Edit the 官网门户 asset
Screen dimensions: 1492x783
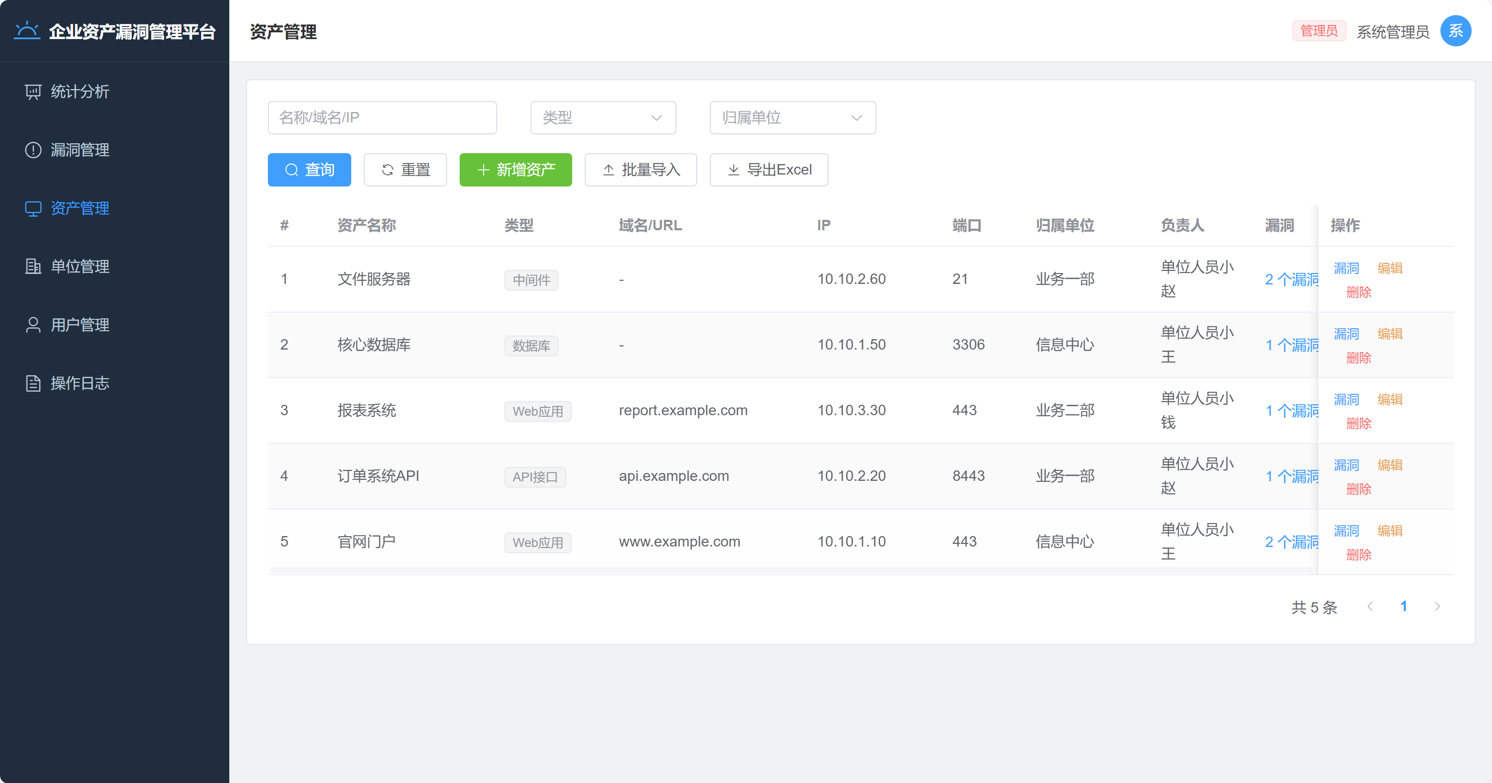1390,531
